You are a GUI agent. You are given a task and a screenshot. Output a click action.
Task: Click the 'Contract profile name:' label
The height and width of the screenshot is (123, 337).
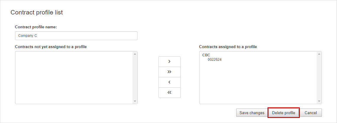coord(36,27)
